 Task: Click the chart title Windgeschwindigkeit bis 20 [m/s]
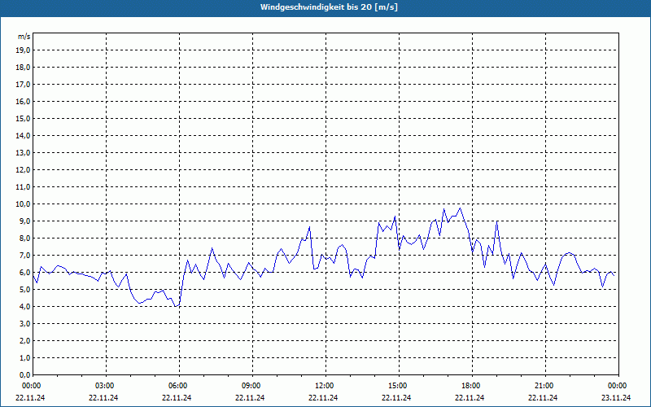329,7
